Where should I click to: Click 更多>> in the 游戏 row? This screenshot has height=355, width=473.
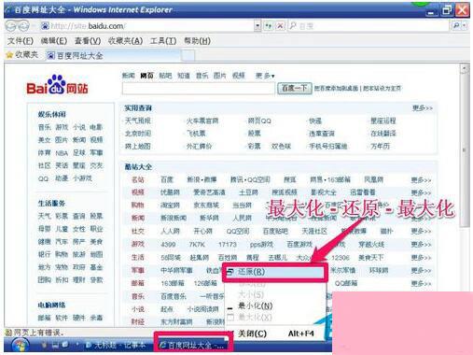421,245
